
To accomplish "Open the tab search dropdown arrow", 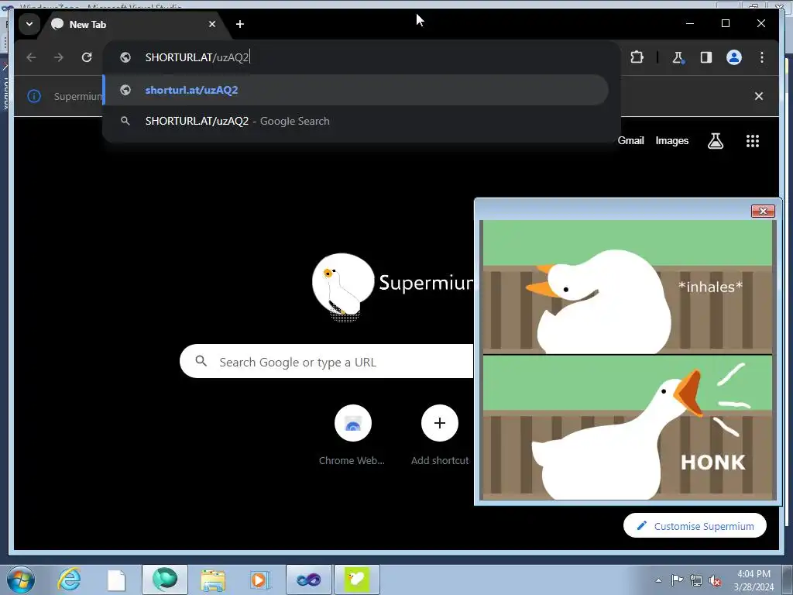I will pos(29,24).
